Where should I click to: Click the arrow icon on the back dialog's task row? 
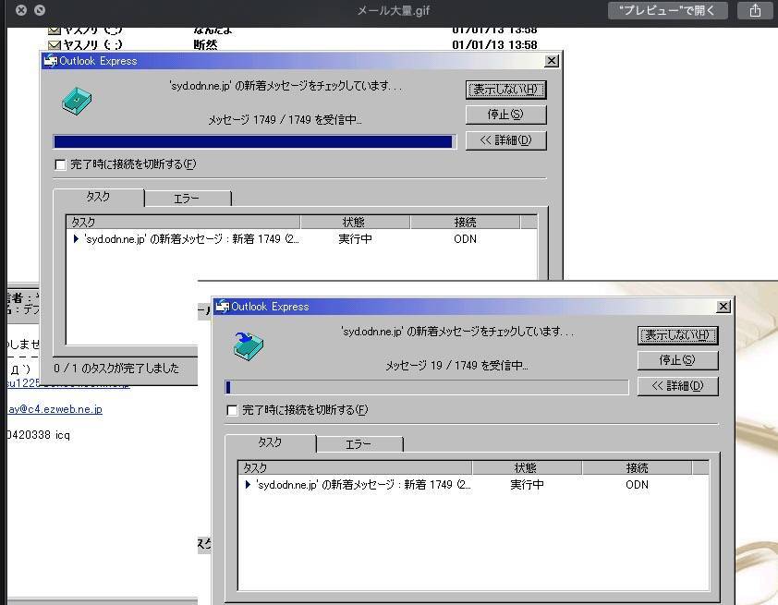click(x=76, y=239)
